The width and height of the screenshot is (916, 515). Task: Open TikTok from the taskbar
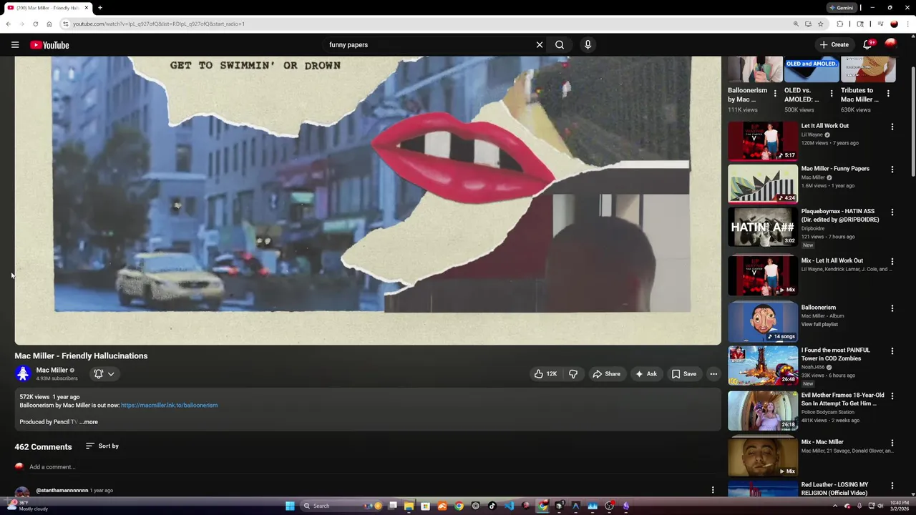pyautogui.click(x=492, y=506)
